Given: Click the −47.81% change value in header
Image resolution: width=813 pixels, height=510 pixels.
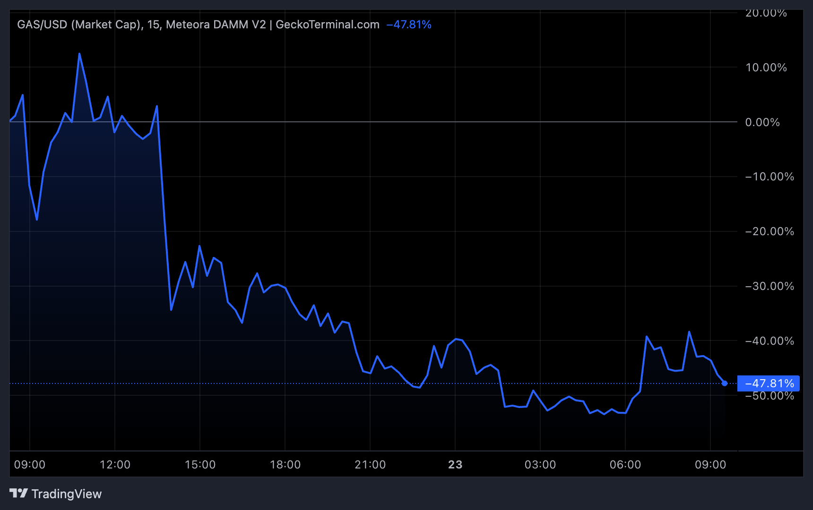Looking at the screenshot, I should pos(409,25).
